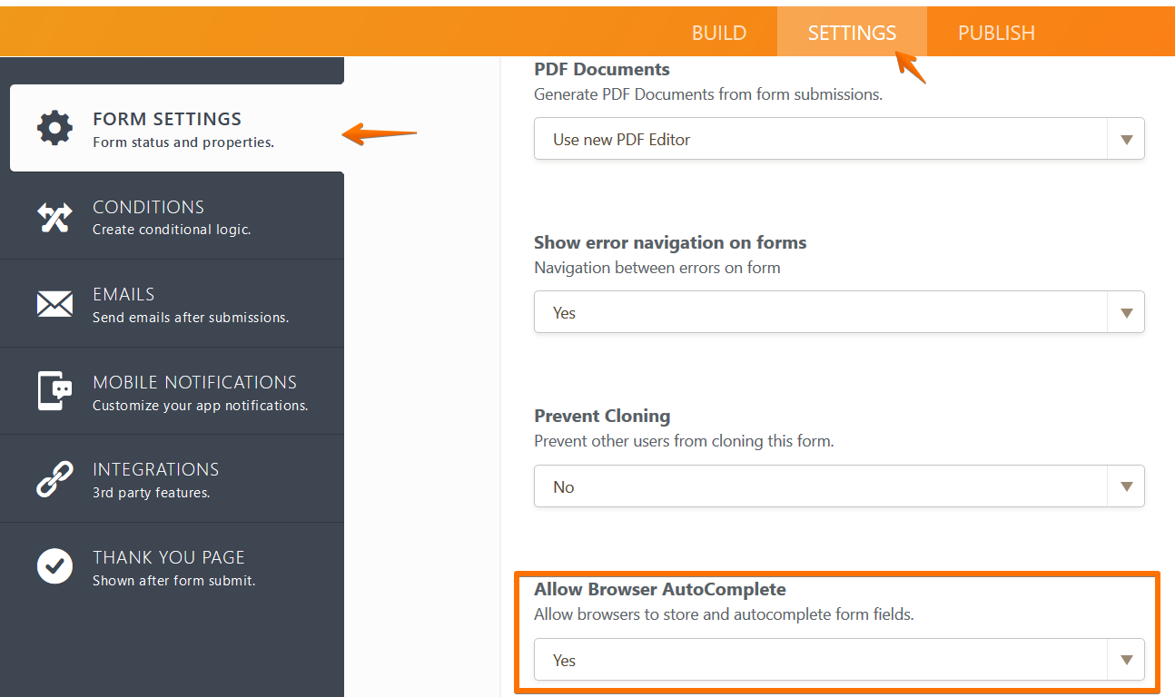Select FORM SETTINGS in sidebar
The width and height of the screenshot is (1175, 697).
tap(177, 128)
